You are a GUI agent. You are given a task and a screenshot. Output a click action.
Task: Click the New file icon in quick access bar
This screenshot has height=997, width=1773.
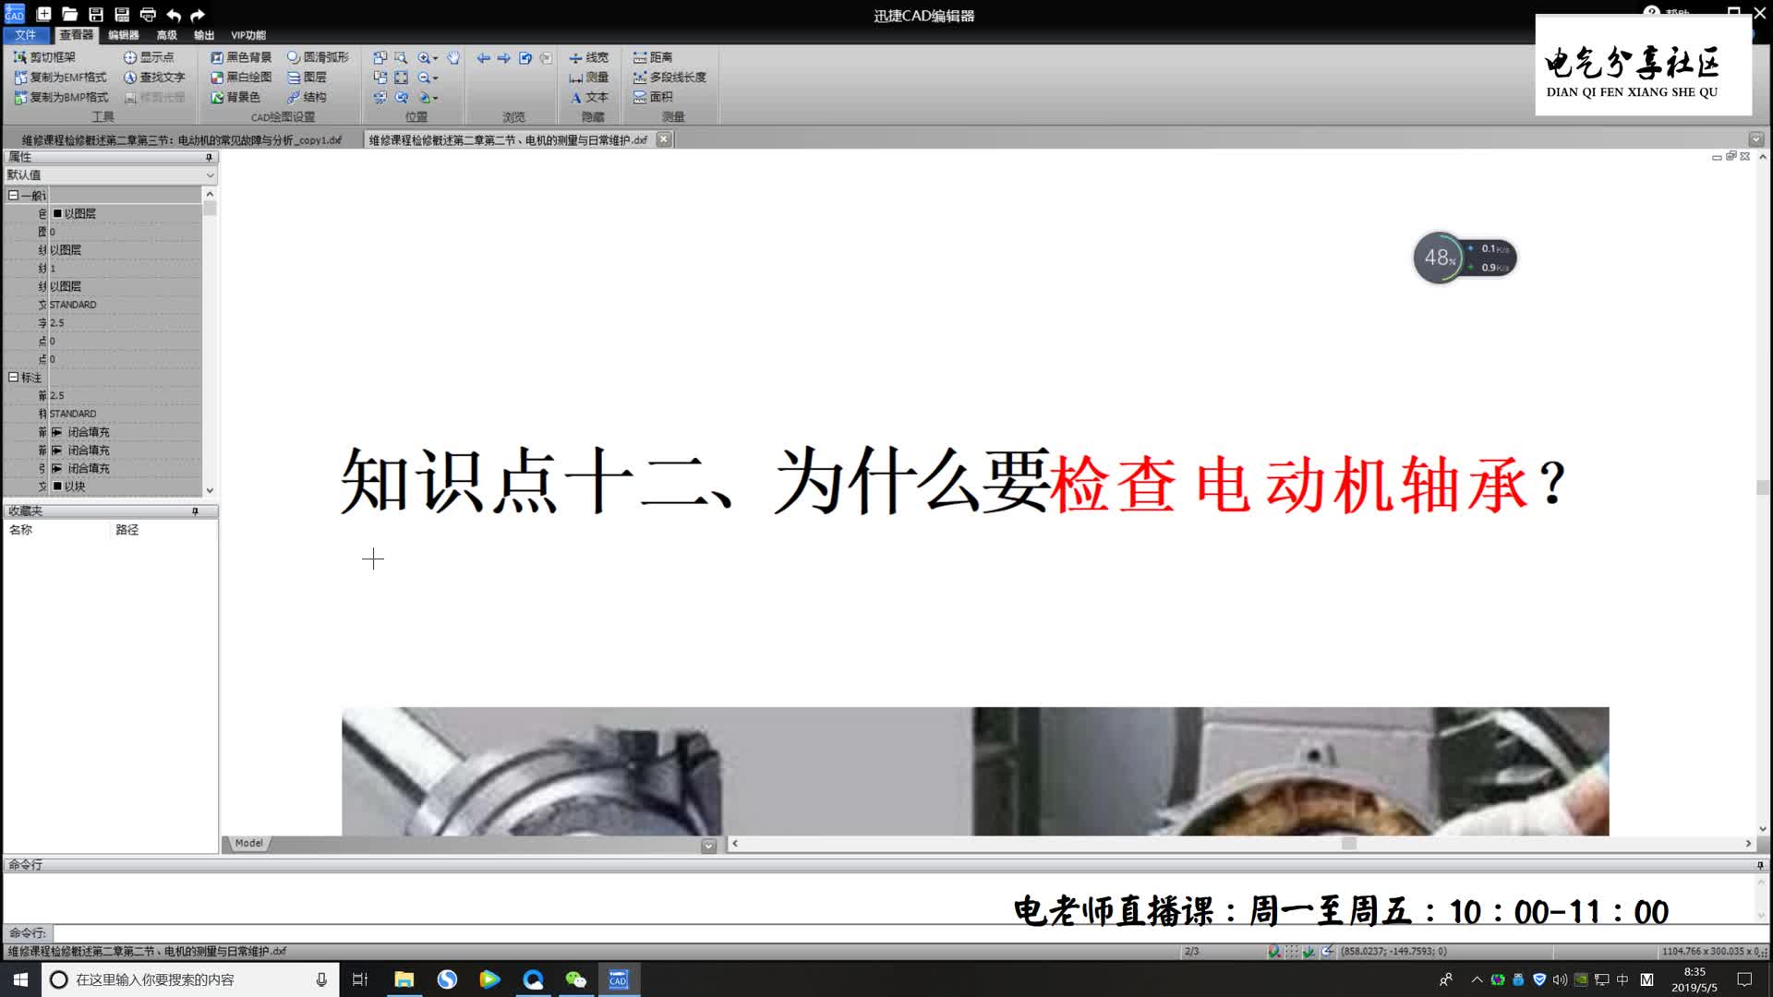(43, 14)
